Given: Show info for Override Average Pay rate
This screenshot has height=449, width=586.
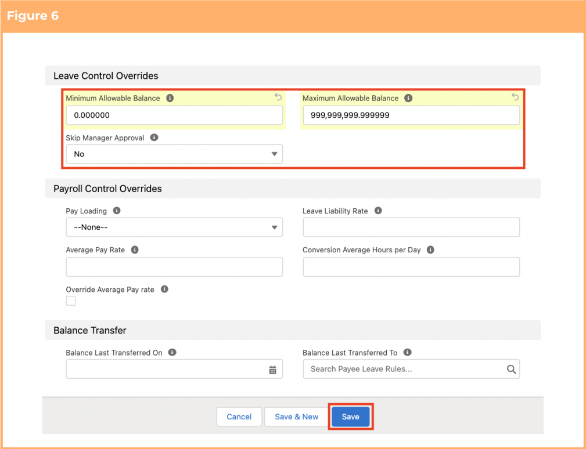Looking at the screenshot, I should [x=164, y=289].
